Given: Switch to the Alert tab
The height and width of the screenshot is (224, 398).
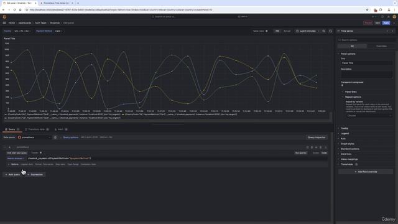Looking at the screenshot, I should pyautogui.click(x=61, y=129).
